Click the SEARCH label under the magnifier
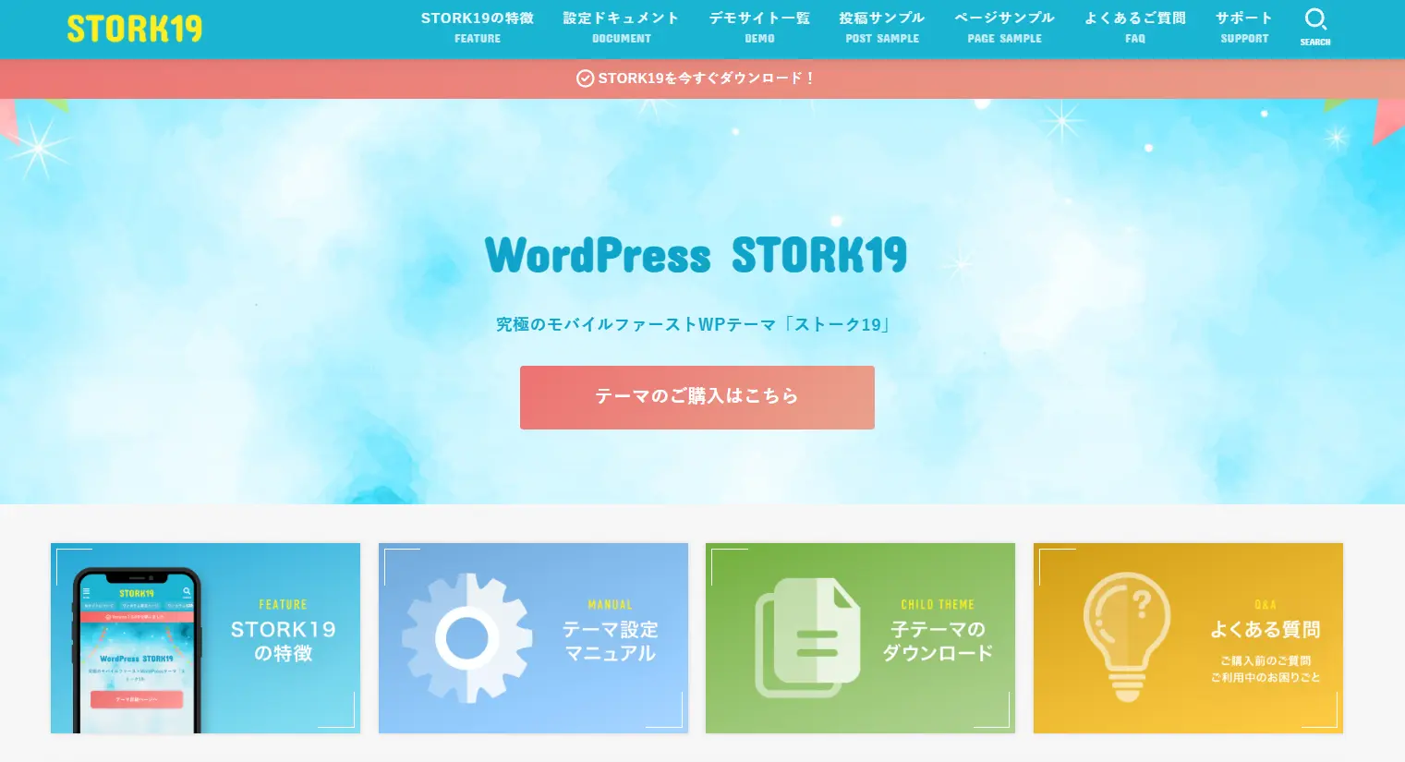The image size is (1405, 762). point(1315,42)
